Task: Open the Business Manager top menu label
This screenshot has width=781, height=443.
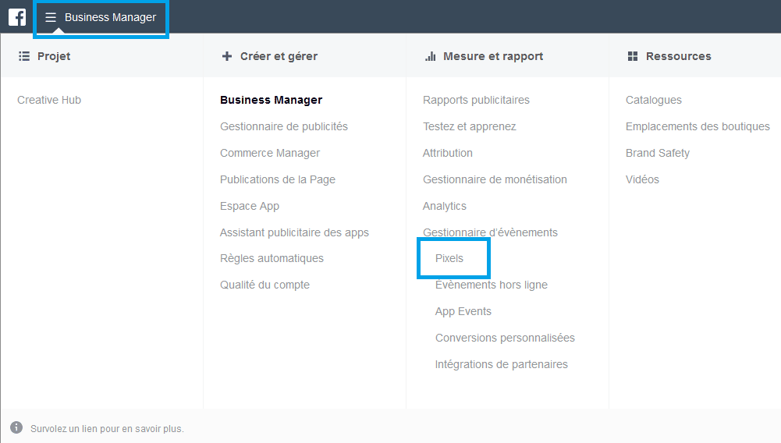Action: click(110, 17)
